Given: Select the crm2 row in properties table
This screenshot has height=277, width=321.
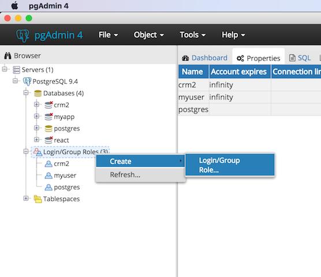Looking at the screenshot, I should pyautogui.click(x=249, y=85).
